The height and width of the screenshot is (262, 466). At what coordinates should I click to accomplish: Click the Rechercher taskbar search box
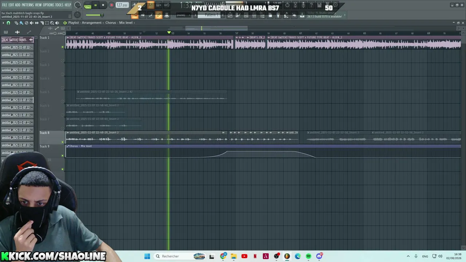pyautogui.click(x=180, y=256)
